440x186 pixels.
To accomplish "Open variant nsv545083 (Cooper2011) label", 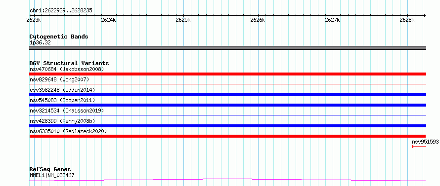I will (62, 100).
